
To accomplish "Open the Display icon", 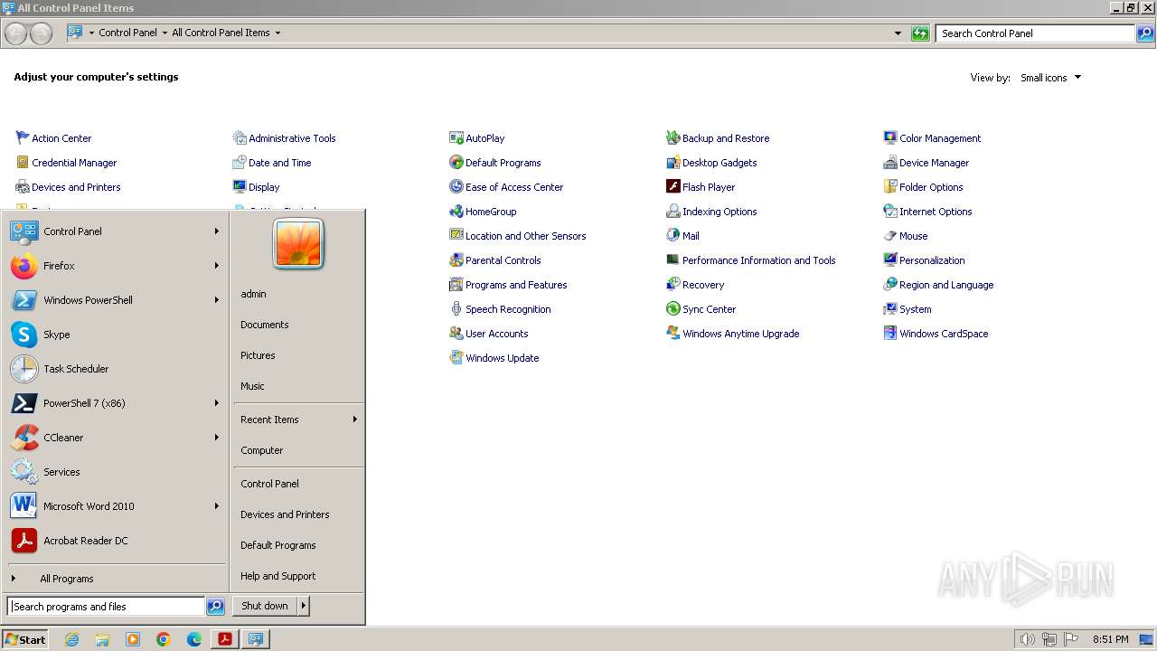I will tap(240, 187).
